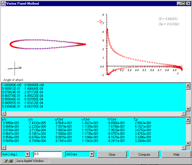The height and width of the screenshot is (165, 192).
Task: Click the v/Uinf column header
Action: pyautogui.click(x=85, y=119)
